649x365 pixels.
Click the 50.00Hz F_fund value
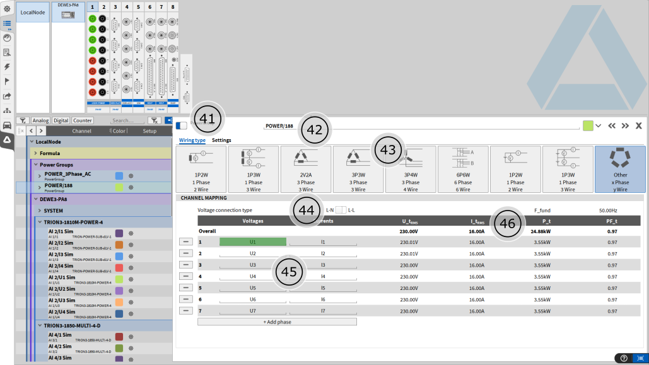pos(608,211)
